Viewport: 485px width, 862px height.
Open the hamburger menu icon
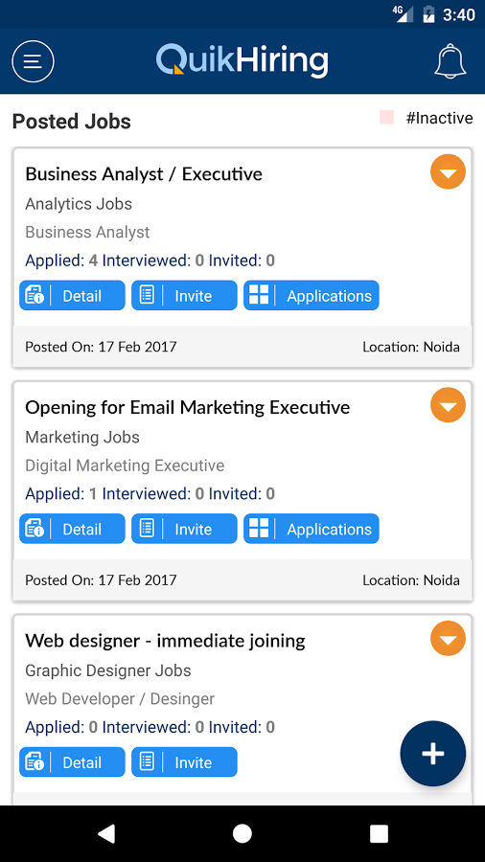tap(33, 61)
